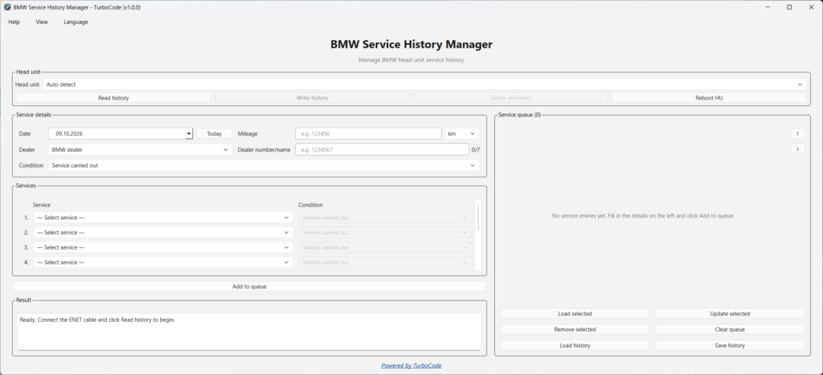Open Select service dropdown in row 4

(x=163, y=263)
